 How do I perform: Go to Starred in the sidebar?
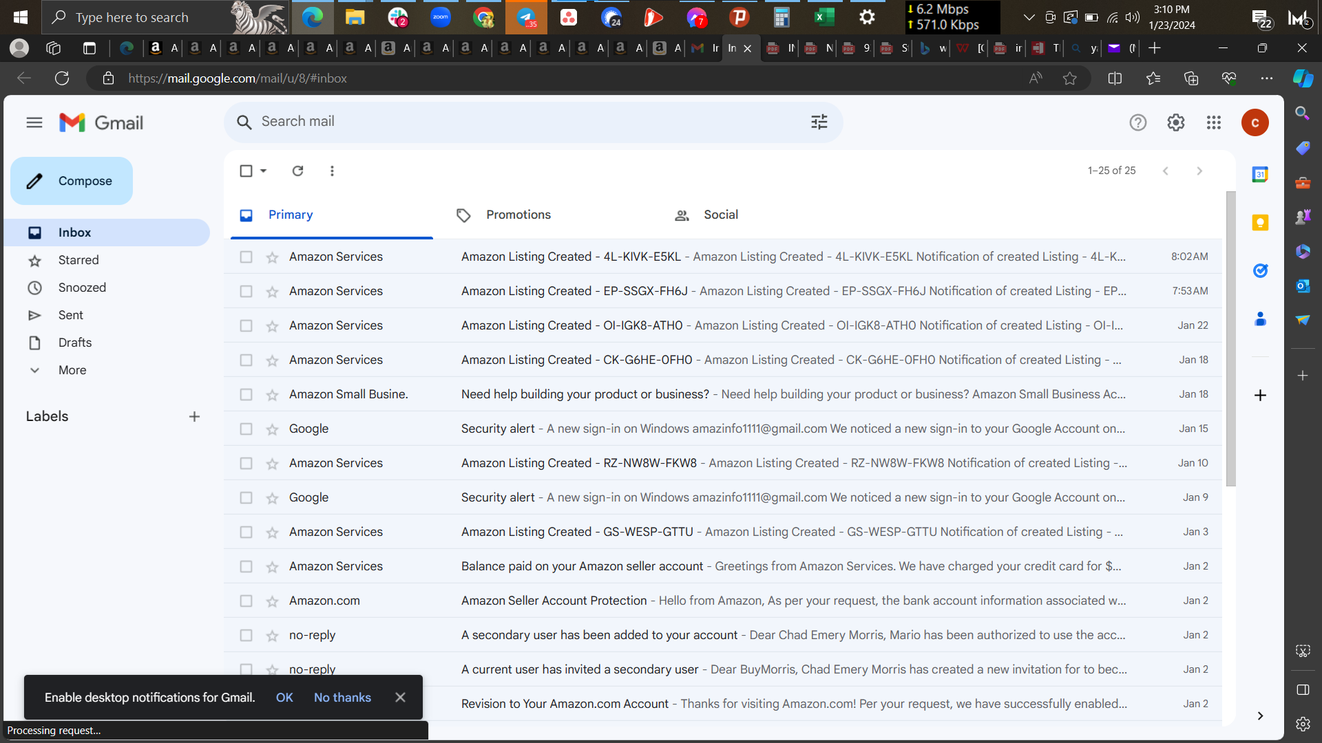tap(107, 260)
